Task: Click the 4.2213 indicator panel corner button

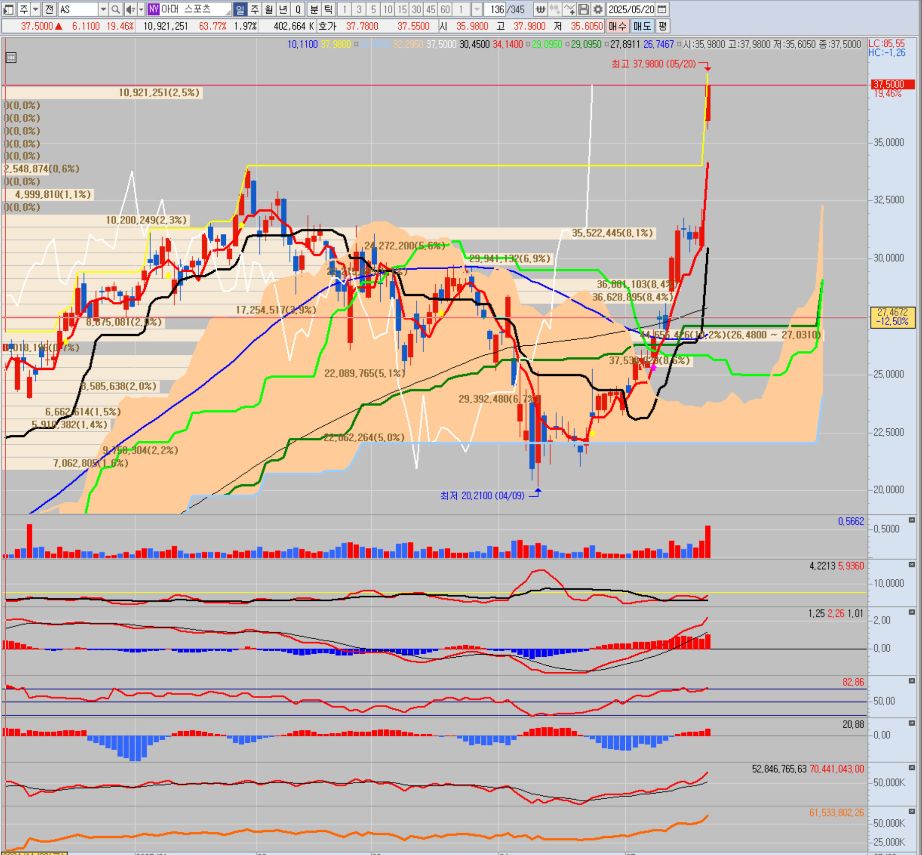Action: (911, 565)
